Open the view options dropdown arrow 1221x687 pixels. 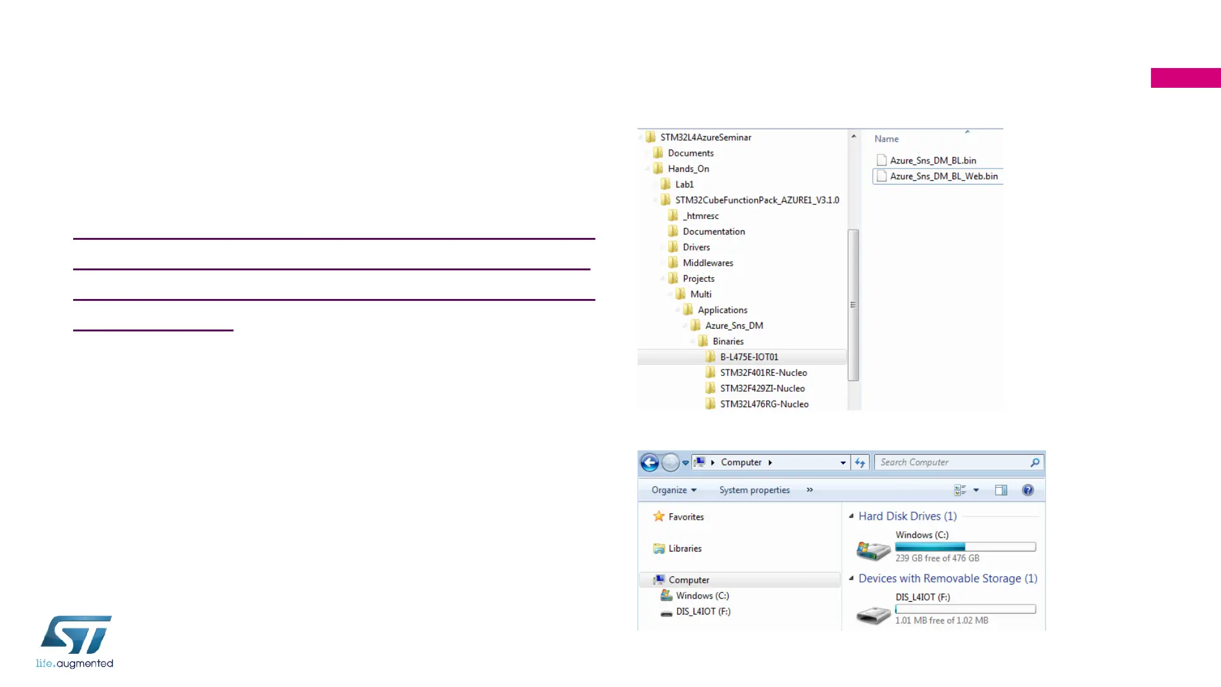(x=976, y=490)
